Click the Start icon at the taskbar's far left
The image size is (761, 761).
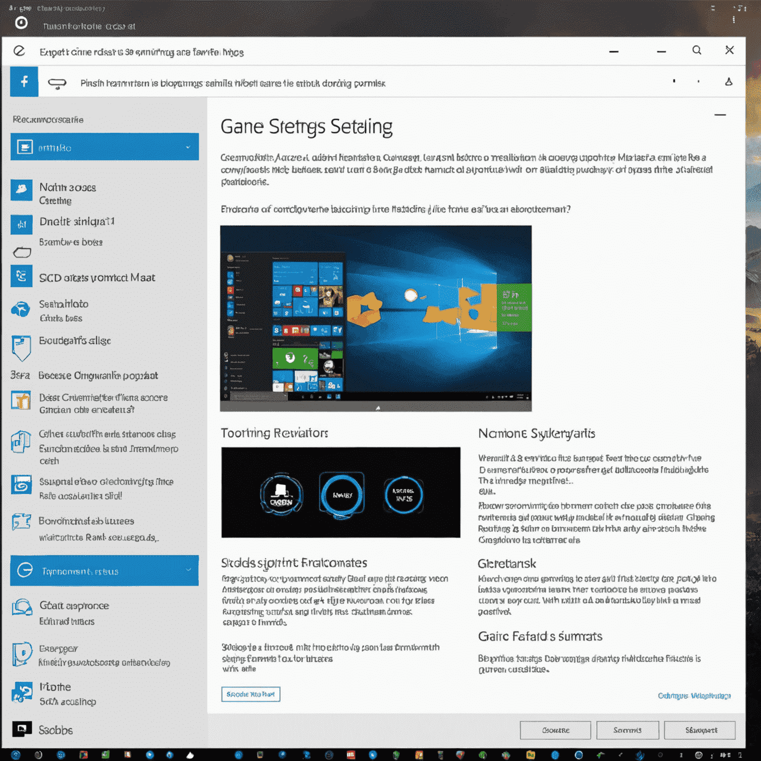[x=16, y=755]
